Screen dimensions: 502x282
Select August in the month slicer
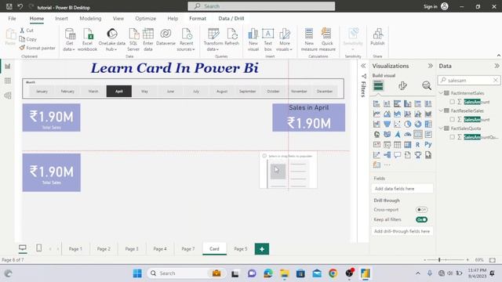tap(222, 91)
